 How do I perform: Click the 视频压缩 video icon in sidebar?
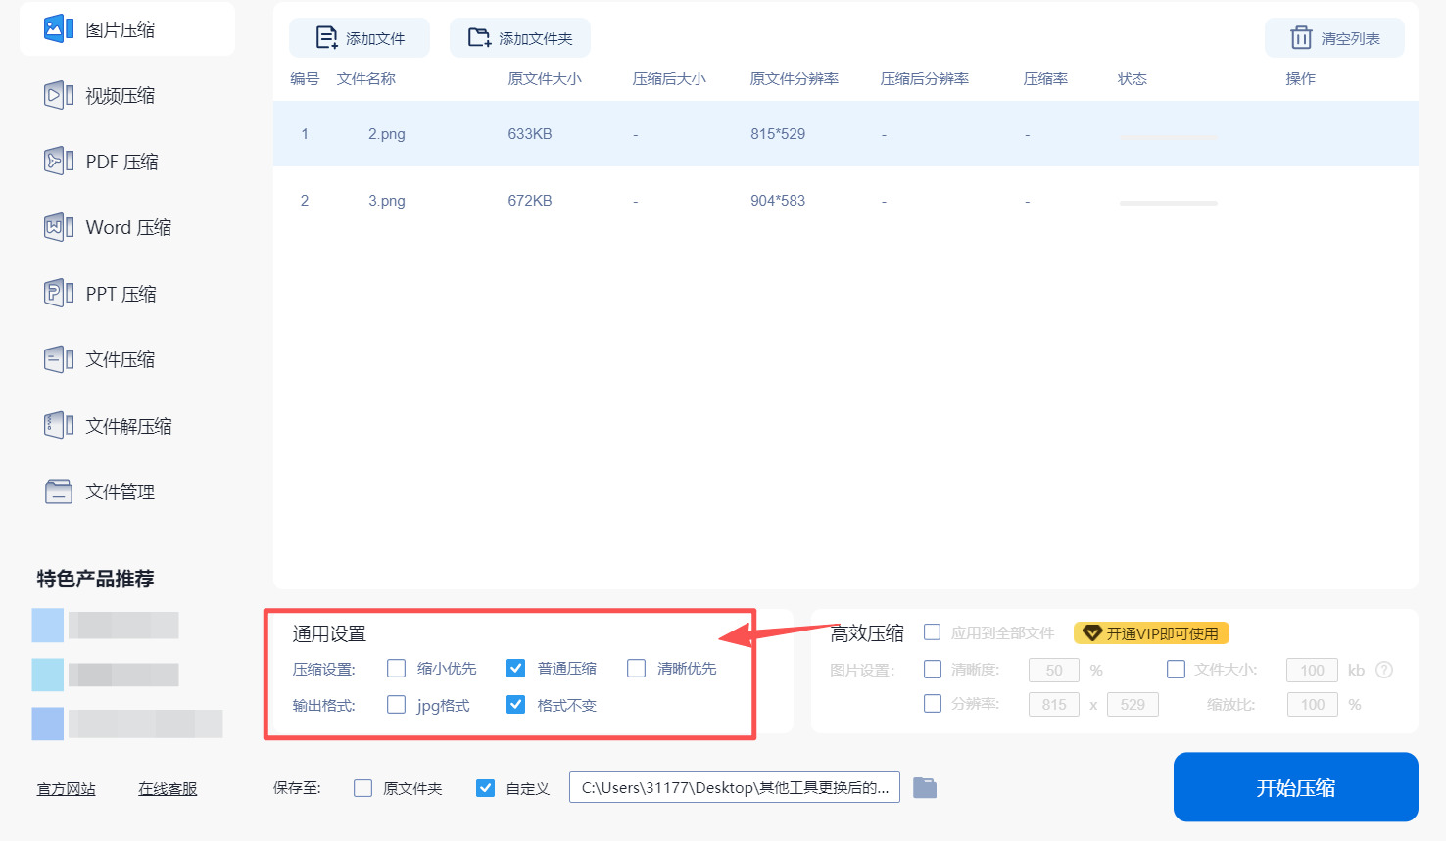tap(59, 95)
